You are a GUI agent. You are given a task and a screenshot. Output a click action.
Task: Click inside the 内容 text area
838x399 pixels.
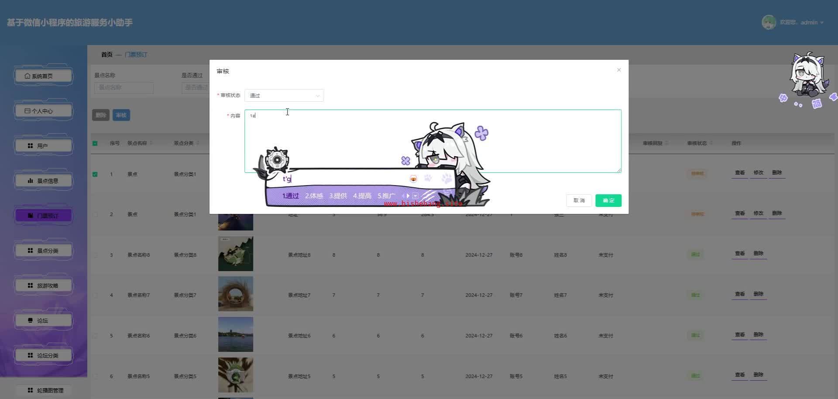433,141
